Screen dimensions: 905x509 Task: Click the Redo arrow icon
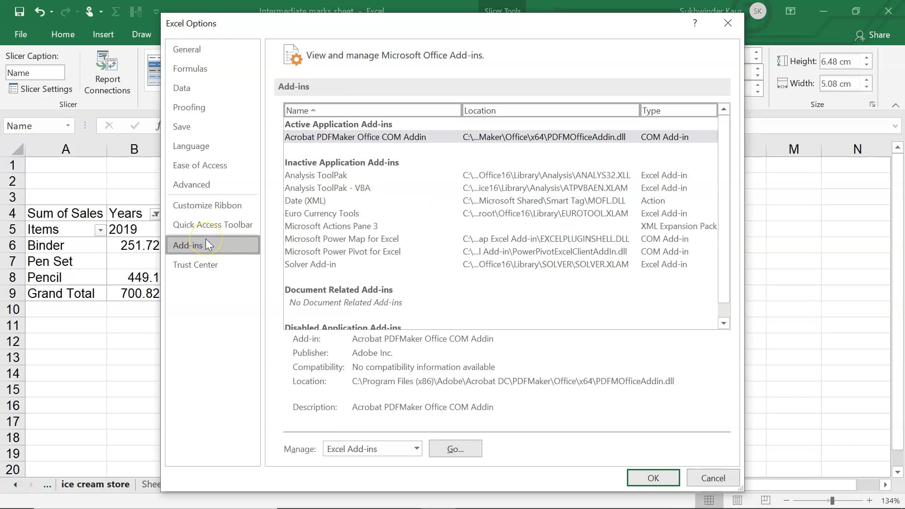point(65,11)
